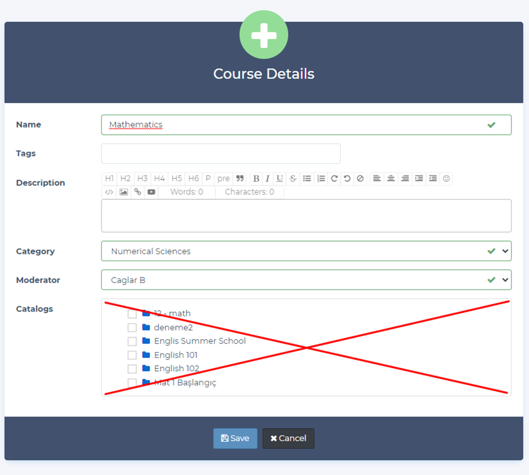This screenshot has width=529, height=475.
Task: Insert a blockquote using quote icon
Action: pyautogui.click(x=240, y=178)
